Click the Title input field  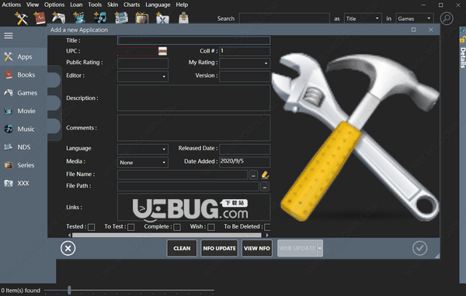tap(193, 40)
